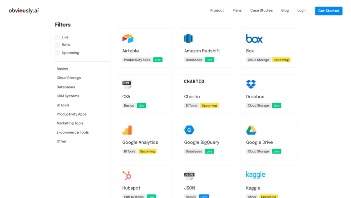Click the Google Analytics card title
351x198 pixels.
click(140, 142)
